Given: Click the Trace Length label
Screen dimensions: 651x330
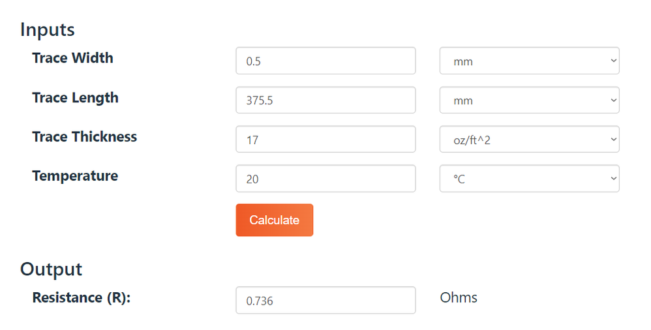Looking at the screenshot, I should click(75, 98).
